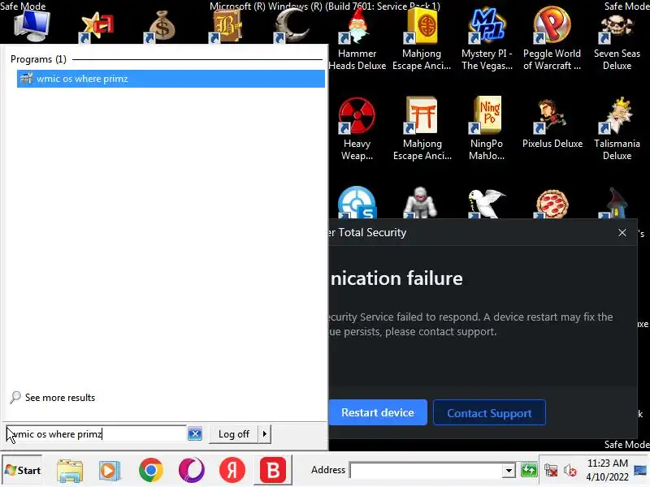Open Bitdefender taskbar icon
The image size is (650, 487).
(273, 471)
